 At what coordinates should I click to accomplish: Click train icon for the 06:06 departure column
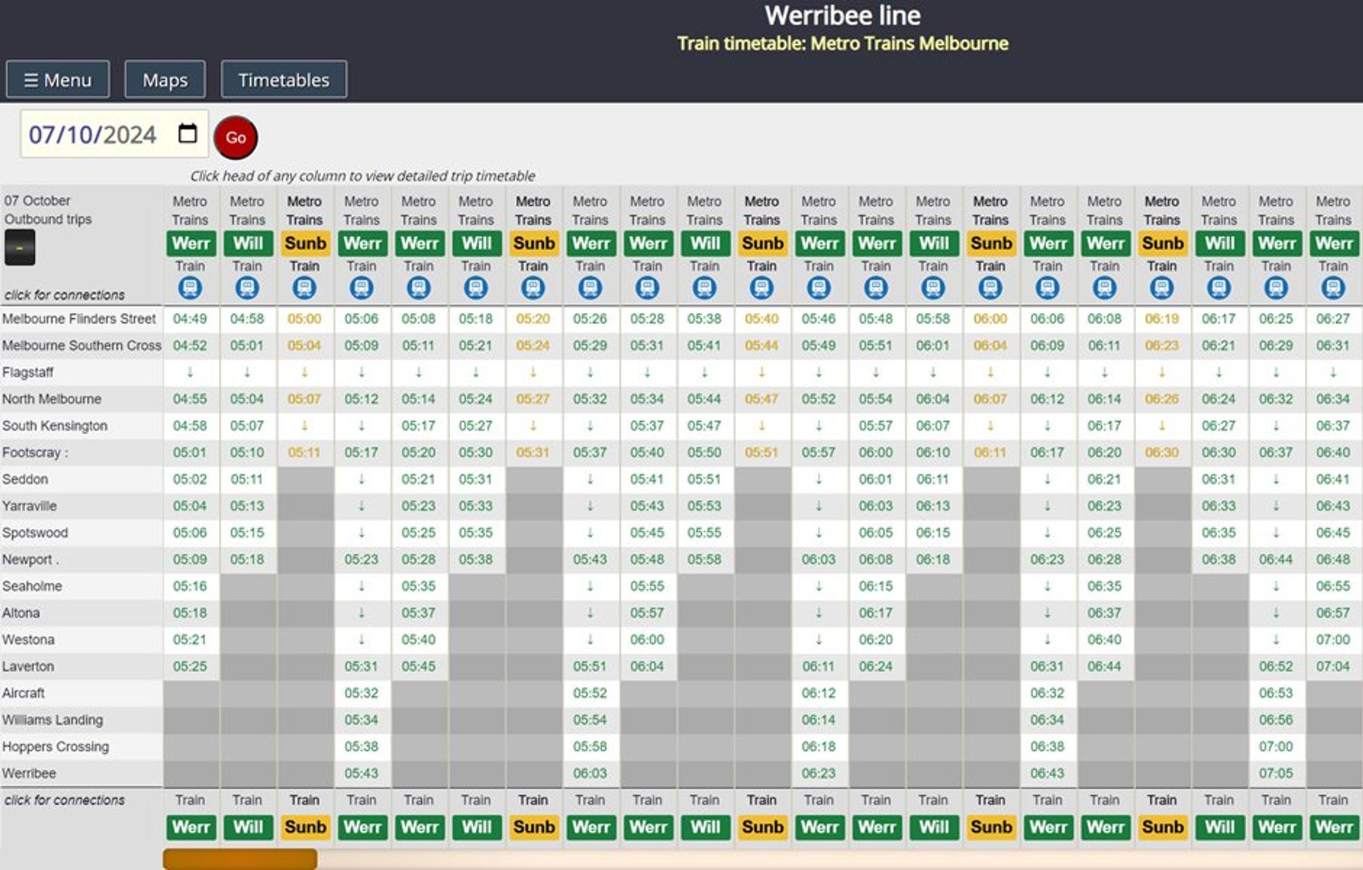point(1047,288)
